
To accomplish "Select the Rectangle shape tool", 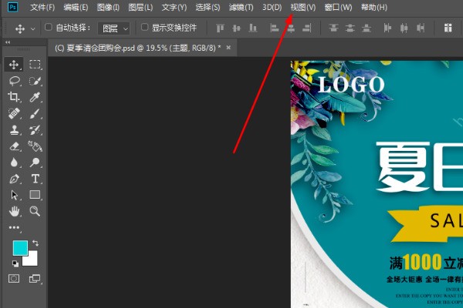I will coord(35,195).
